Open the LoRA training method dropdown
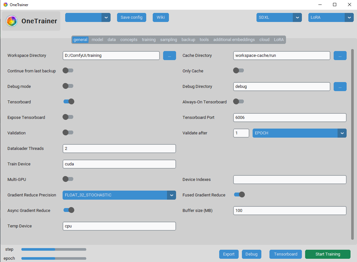 coord(331,17)
